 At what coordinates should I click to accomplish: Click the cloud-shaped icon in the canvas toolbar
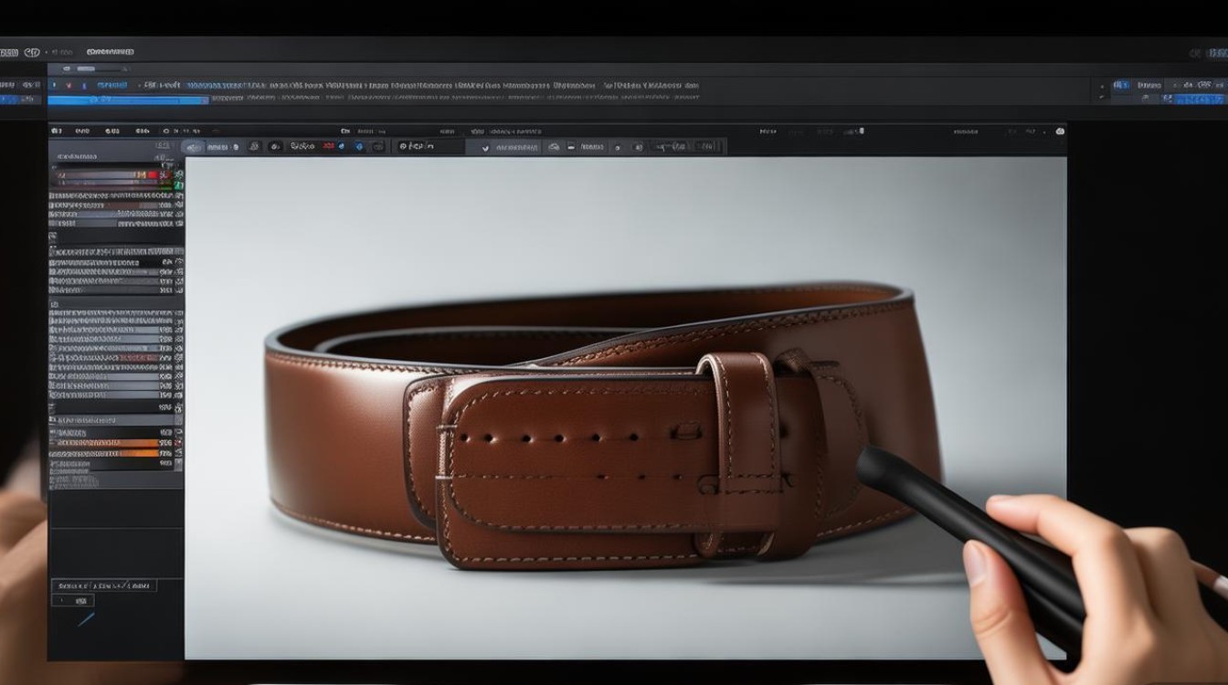(554, 147)
